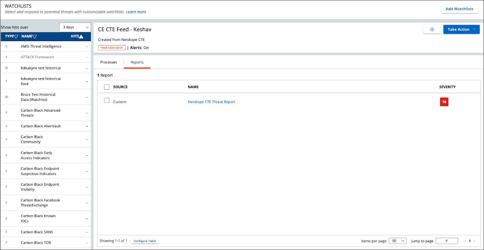Click the Feed Subscription tag
This screenshot has height=250, width=484.
[x=112, y=48]
